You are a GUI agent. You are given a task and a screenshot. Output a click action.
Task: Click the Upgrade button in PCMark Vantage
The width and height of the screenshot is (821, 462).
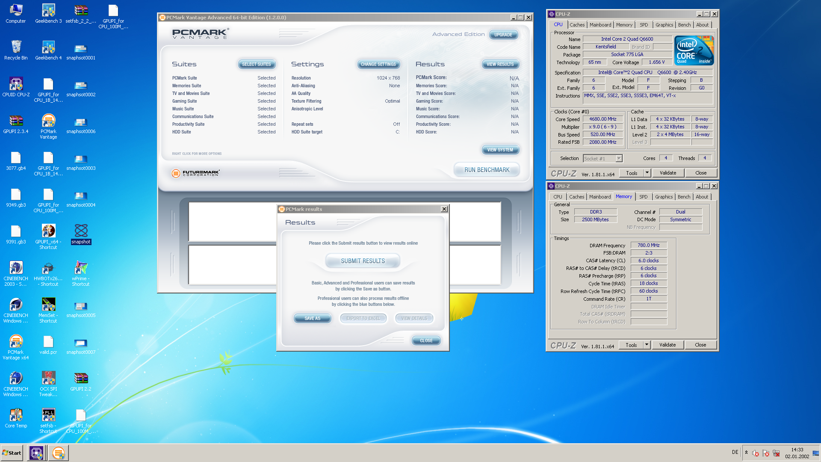(x=503, y=35)
